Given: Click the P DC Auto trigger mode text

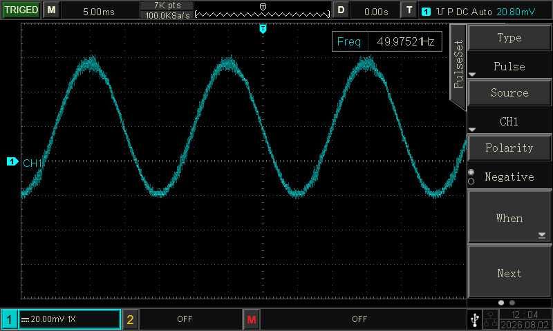Looking at the screenshot, I should [469, 12].
